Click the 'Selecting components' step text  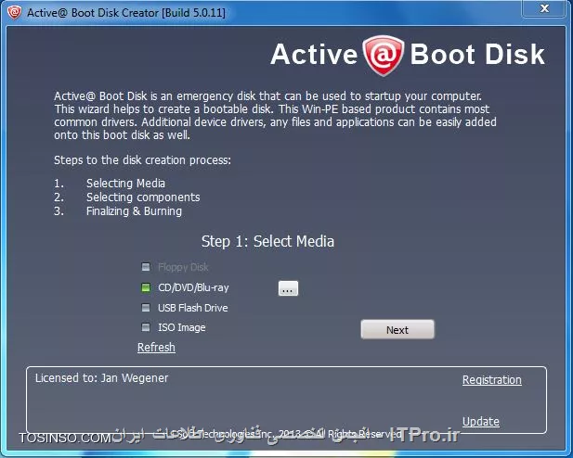pyautogui.click(x=143, y=197)
